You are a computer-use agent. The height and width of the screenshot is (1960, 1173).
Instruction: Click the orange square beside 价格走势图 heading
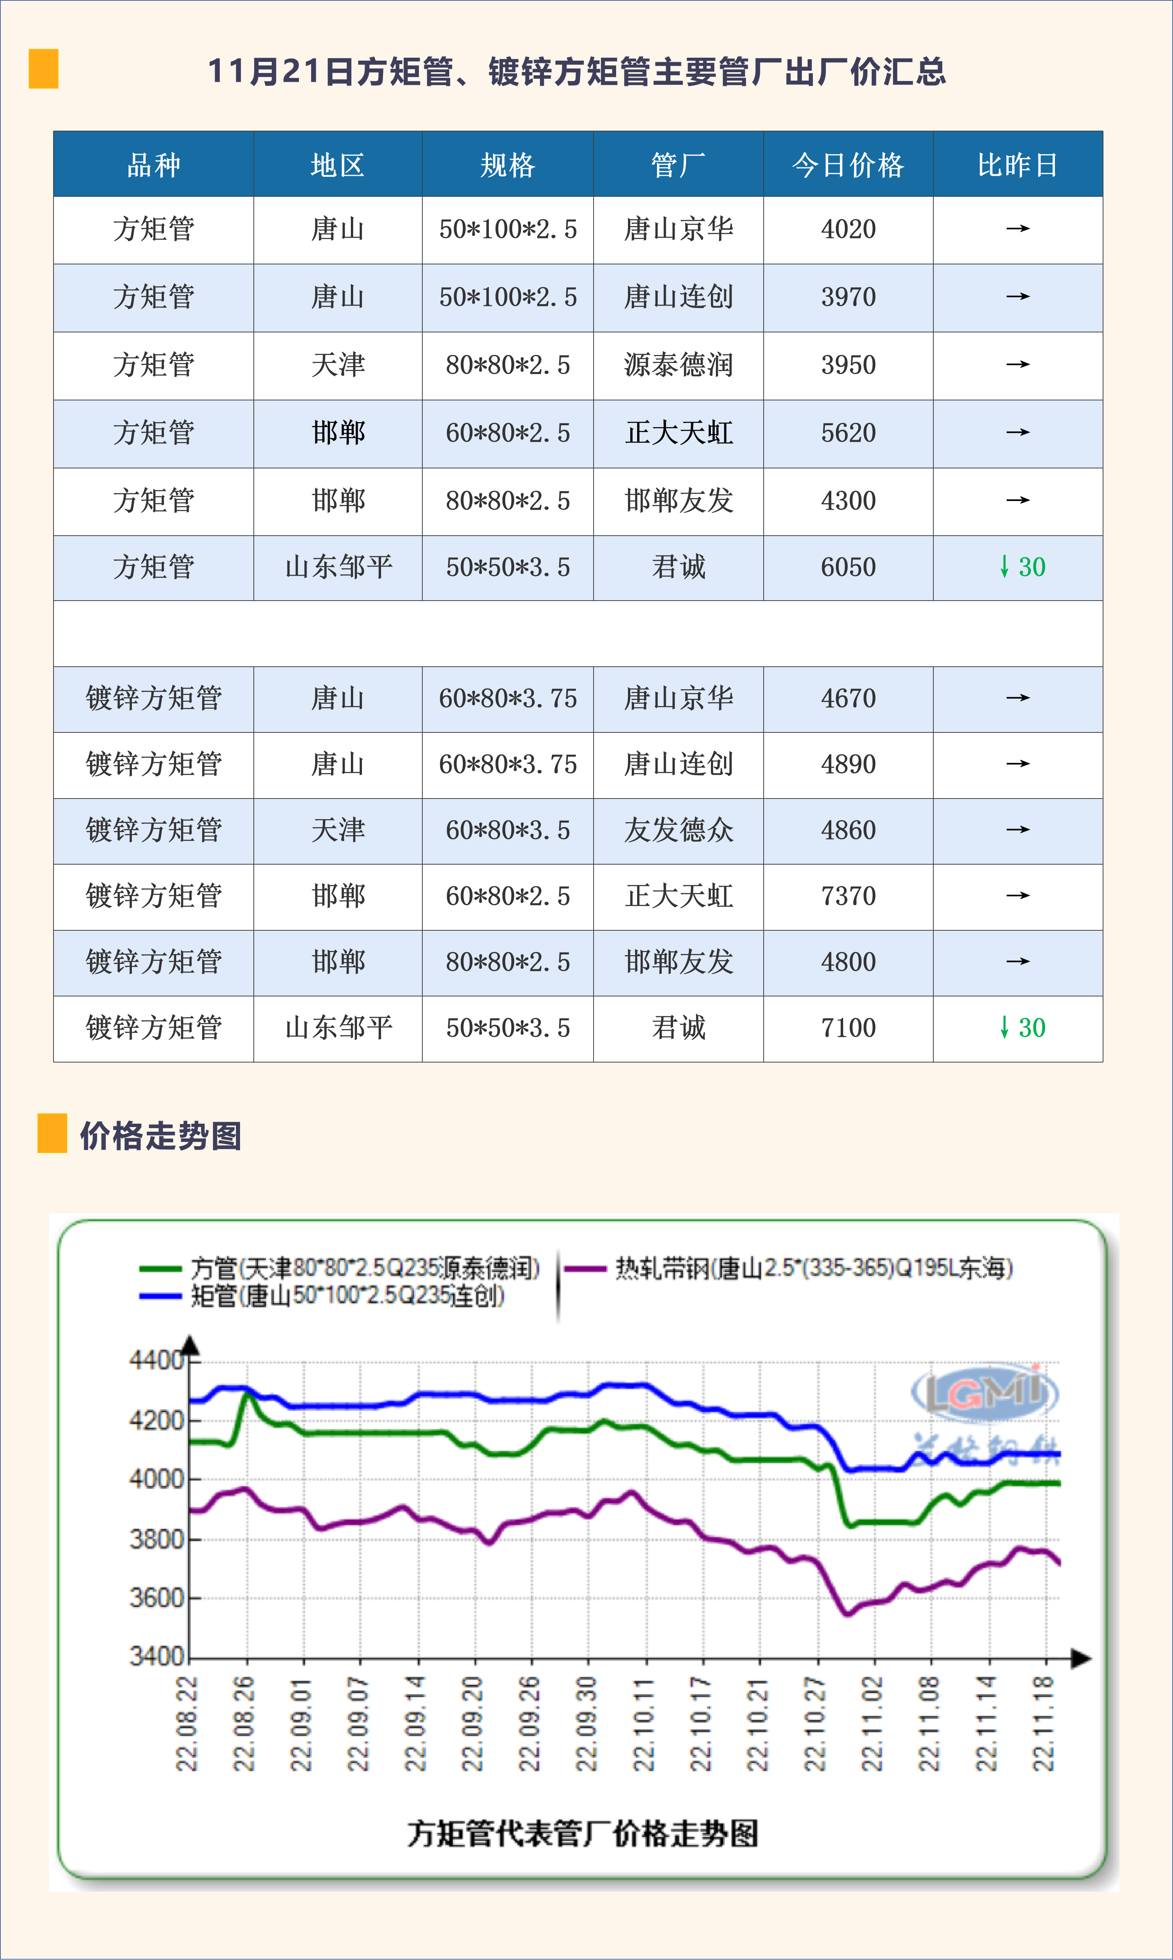52,1133
